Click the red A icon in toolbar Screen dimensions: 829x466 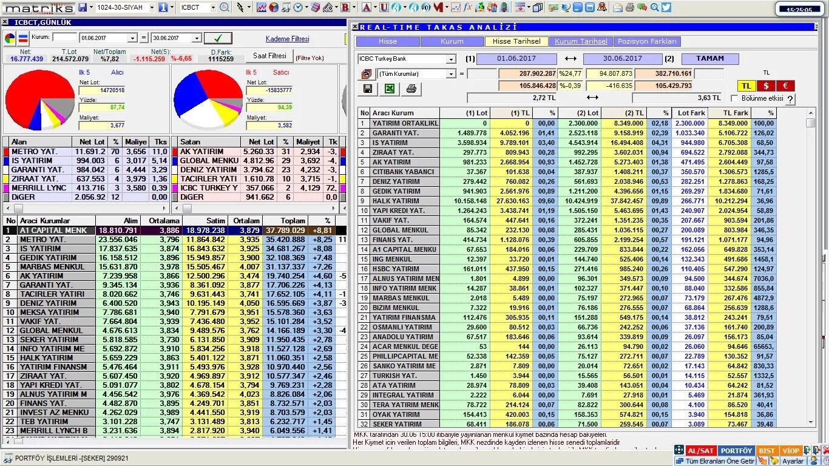366,7
